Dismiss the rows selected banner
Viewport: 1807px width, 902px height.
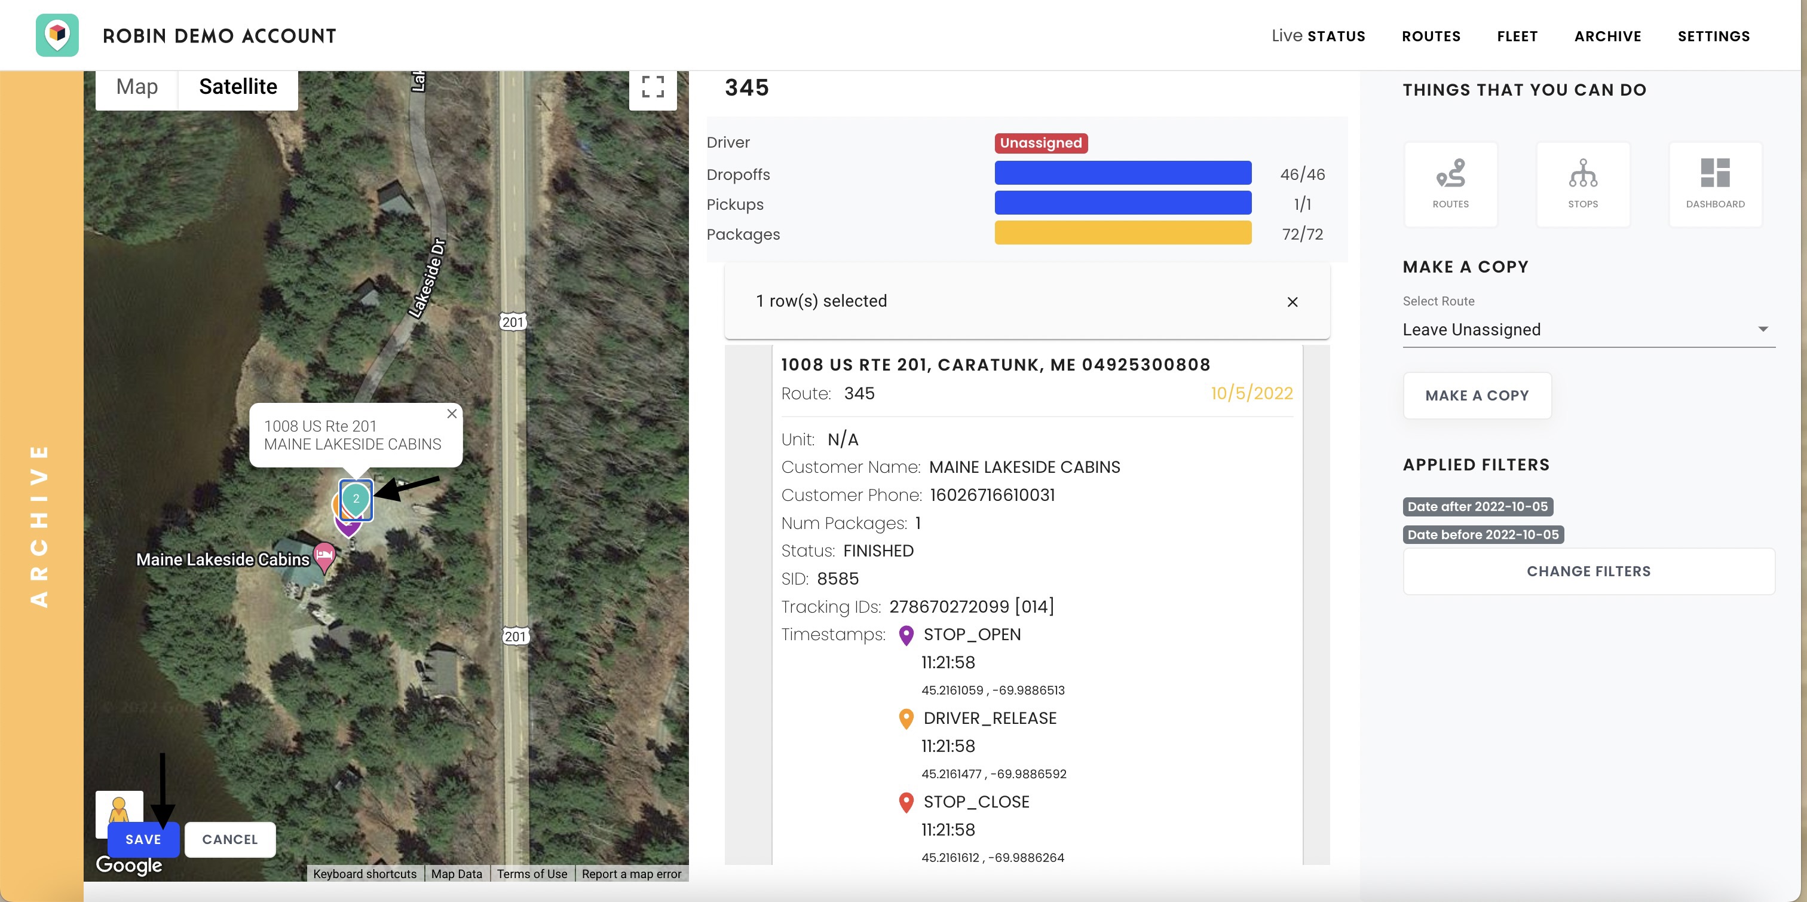point(1292,302)
